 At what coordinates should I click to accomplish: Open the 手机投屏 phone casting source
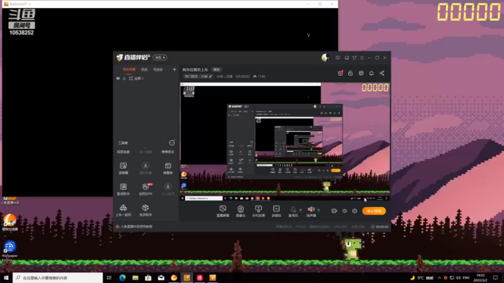click(x=258, y=211)
